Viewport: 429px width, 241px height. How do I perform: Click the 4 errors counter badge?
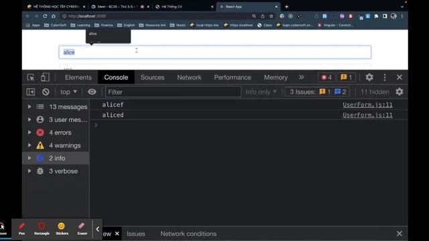click(x=326, y=78)
